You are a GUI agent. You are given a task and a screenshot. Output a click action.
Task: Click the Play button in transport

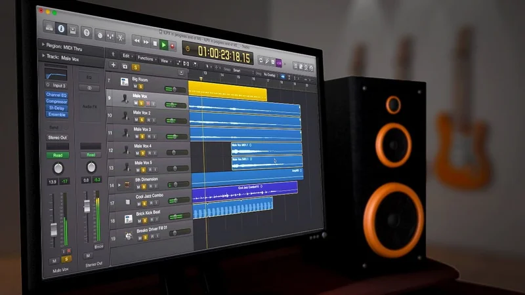tap(163, 45)
